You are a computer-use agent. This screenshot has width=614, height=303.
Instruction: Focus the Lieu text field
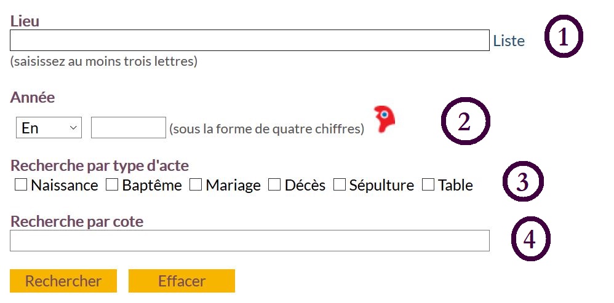pyautogui.click(x=249, y=41)
